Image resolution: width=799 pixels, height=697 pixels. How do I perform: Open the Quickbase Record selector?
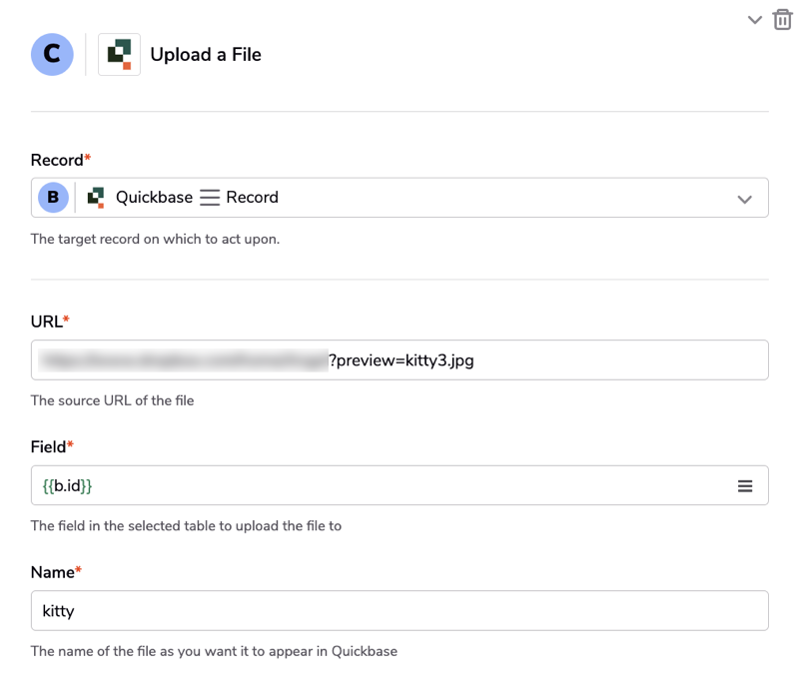pos(399,198)
